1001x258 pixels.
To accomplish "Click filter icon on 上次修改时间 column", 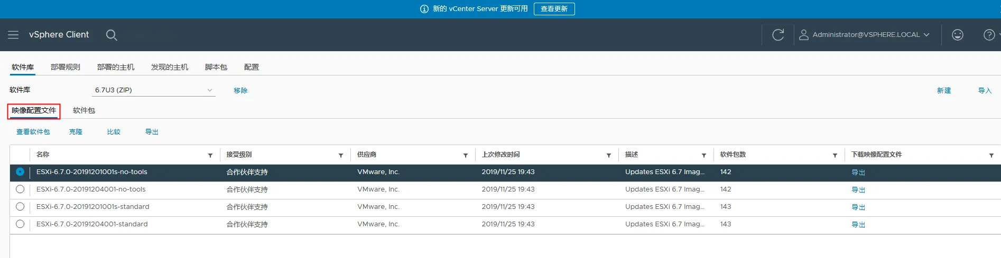I will [x=609, y=155].
